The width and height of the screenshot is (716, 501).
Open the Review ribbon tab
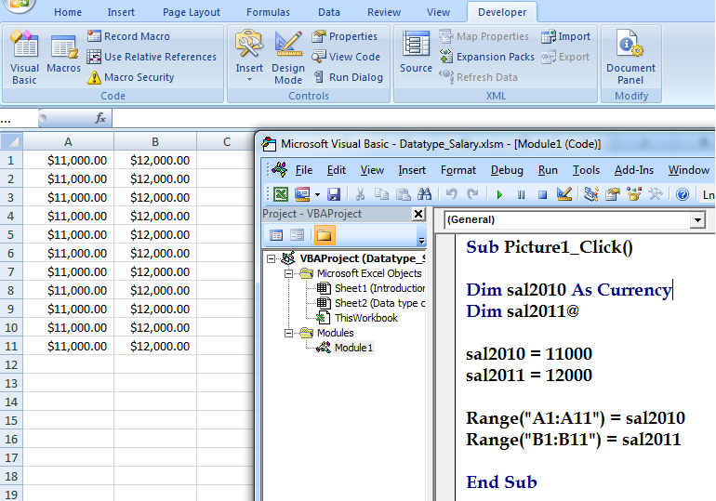384,12
